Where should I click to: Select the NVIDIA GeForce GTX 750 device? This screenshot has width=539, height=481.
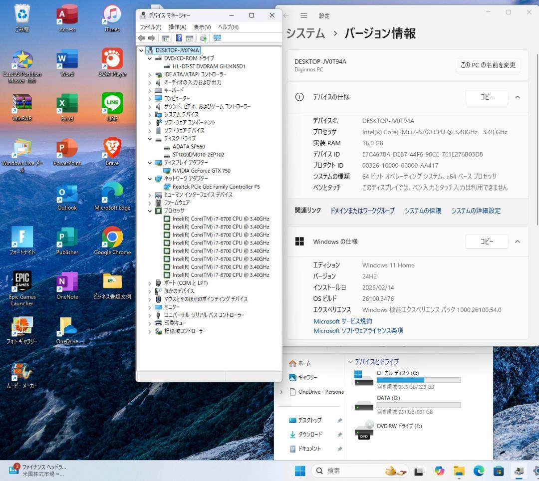(201, 171)
